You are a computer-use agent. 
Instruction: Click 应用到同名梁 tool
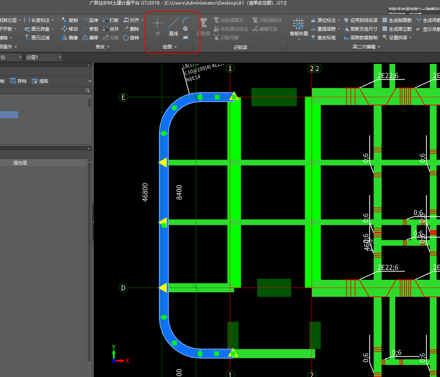pos(361,20)
